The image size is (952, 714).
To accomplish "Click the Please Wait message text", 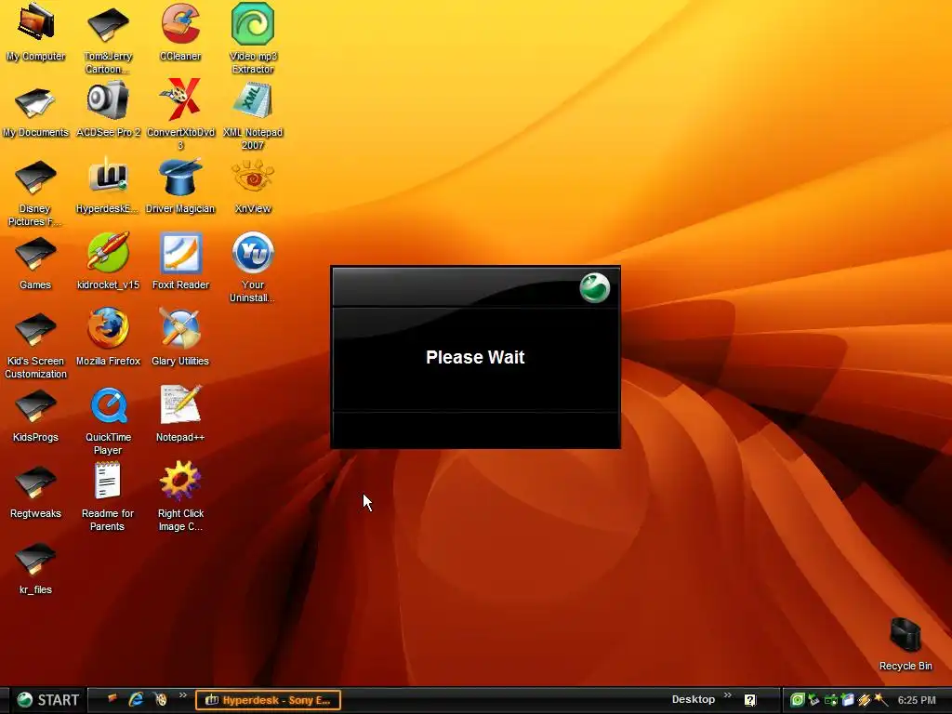I will click(x=475, y=357).
